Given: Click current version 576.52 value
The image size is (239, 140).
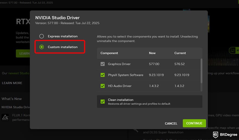Looking at the screenshot, I should pyautogui.click(x=180, y=64).
